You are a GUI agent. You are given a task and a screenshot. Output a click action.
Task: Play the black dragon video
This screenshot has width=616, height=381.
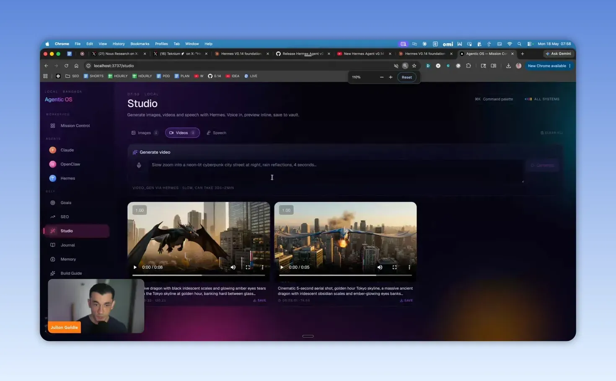tap(135, 267)
